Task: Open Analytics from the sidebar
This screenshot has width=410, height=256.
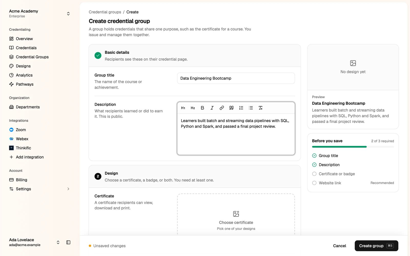Action: click(40, 75)
